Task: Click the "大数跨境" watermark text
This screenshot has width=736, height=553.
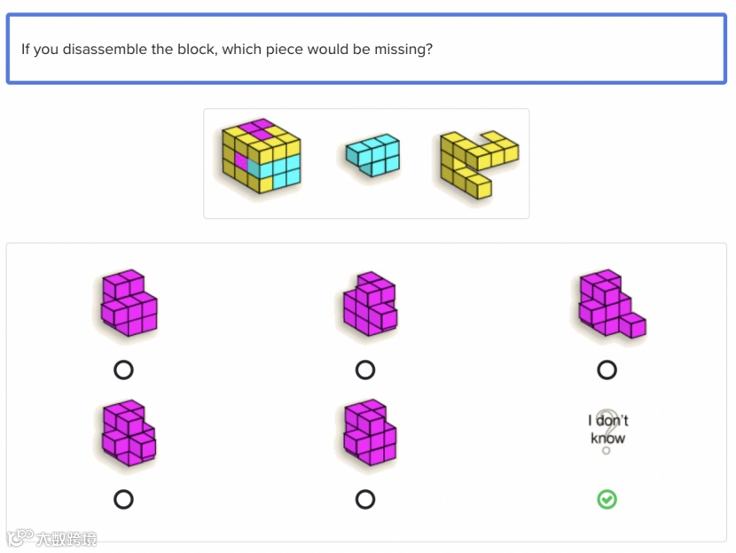Action: [66, 539]
